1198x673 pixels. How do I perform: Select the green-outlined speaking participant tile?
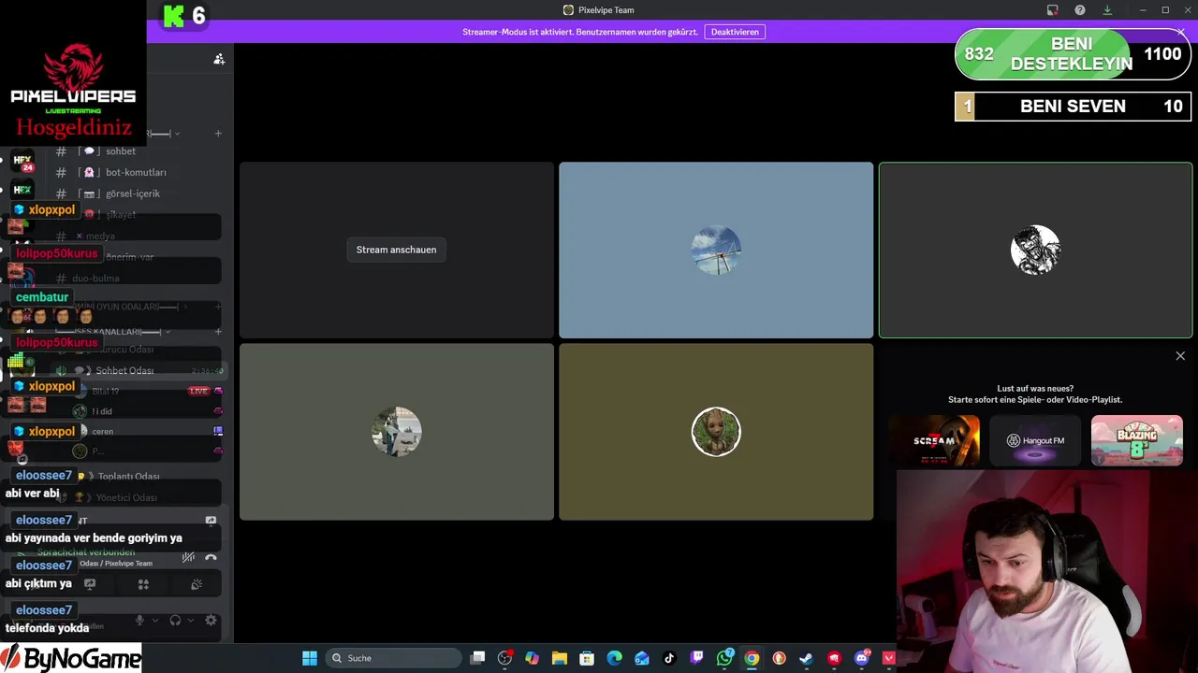[x=1035, y=250]
